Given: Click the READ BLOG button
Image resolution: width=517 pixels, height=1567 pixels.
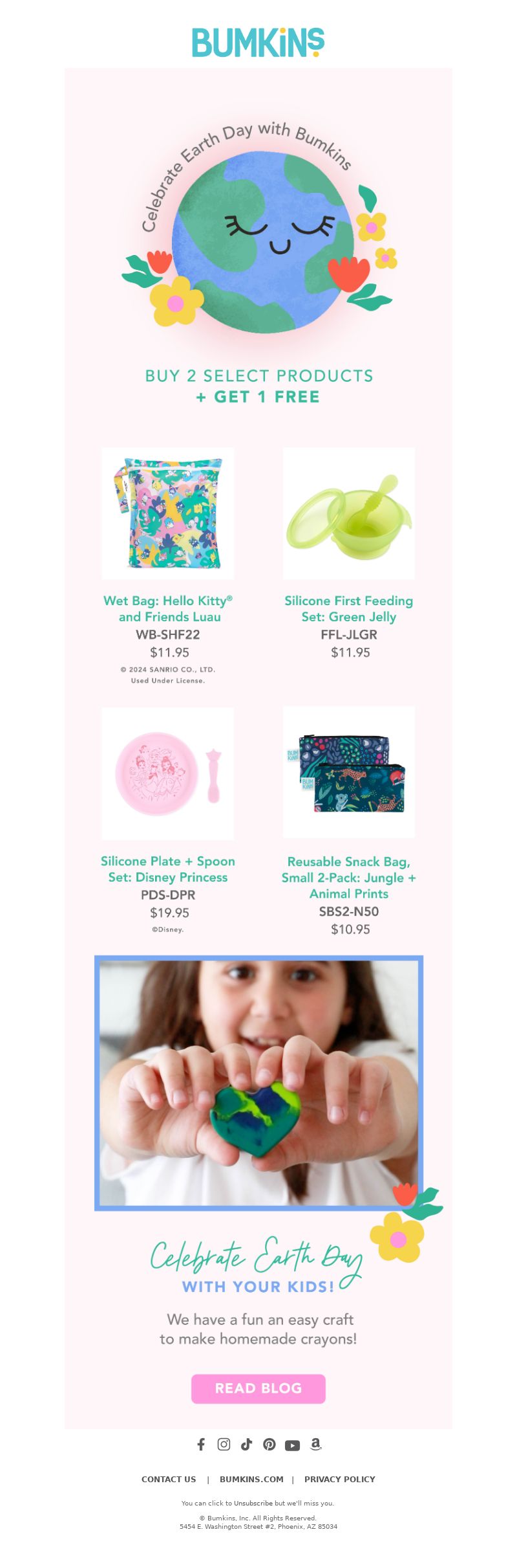Looking at the screenshot, I should (x=258, y=1388).
